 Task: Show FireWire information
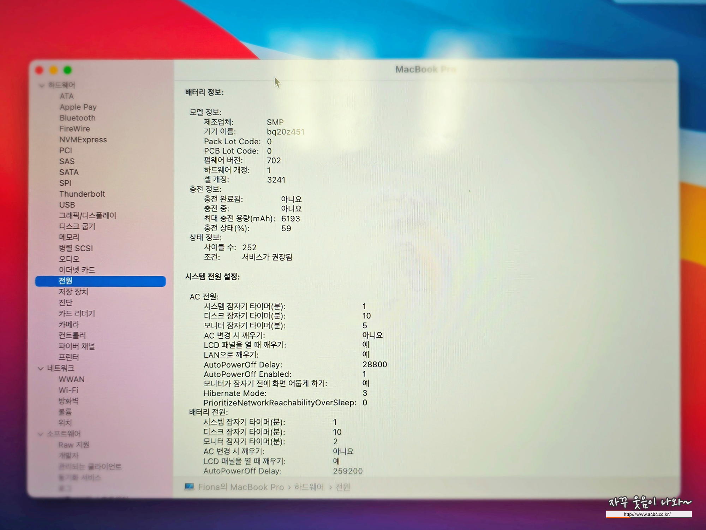point(74,129)
